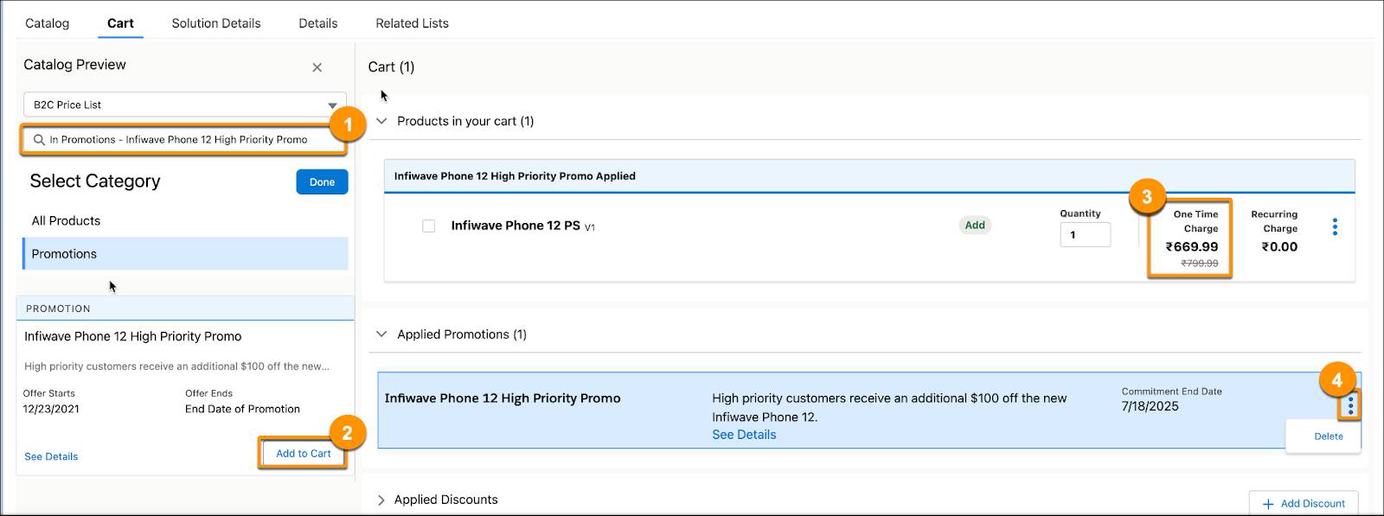This screenshot has height=516, width=1384.
Task: Switch to the Catalog tab
Action: (47, 22)
